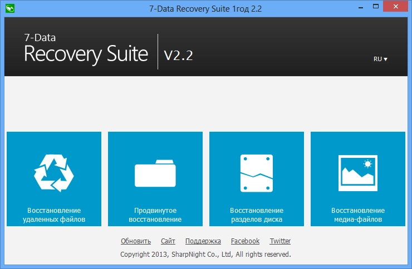The image size is (412, 269).
Task: Open the Обновить link
Action: (136, 241)
